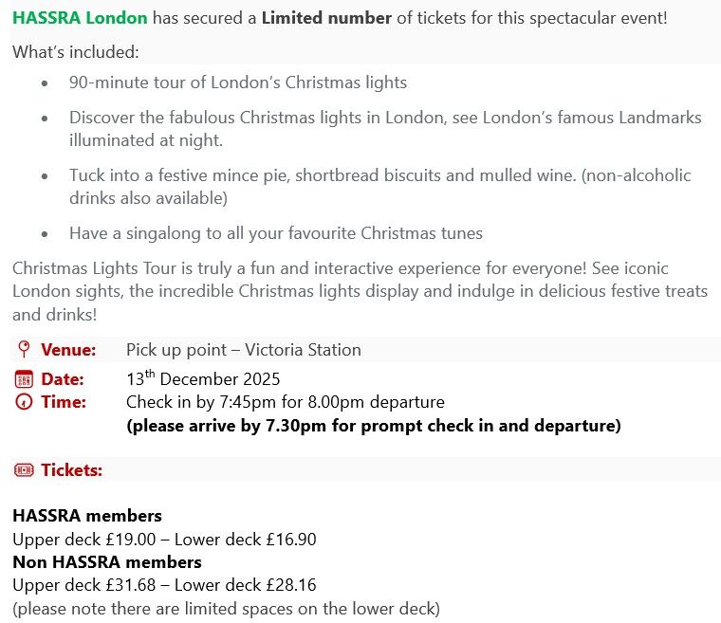Click the red Tickets heading
The height and width of the screenshot is (623, 721).
pyautogui.click(x=71, y=469)
